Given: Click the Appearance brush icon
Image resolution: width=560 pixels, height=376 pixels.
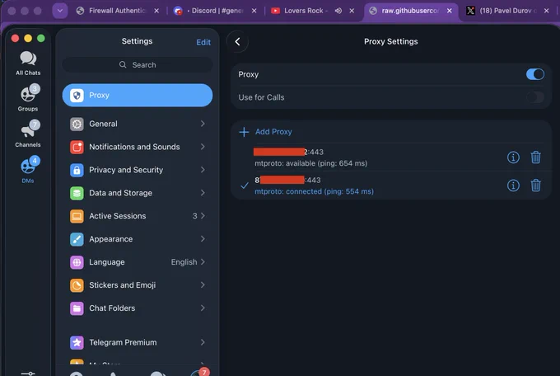Looking at the screenshot, I should 77,239.
